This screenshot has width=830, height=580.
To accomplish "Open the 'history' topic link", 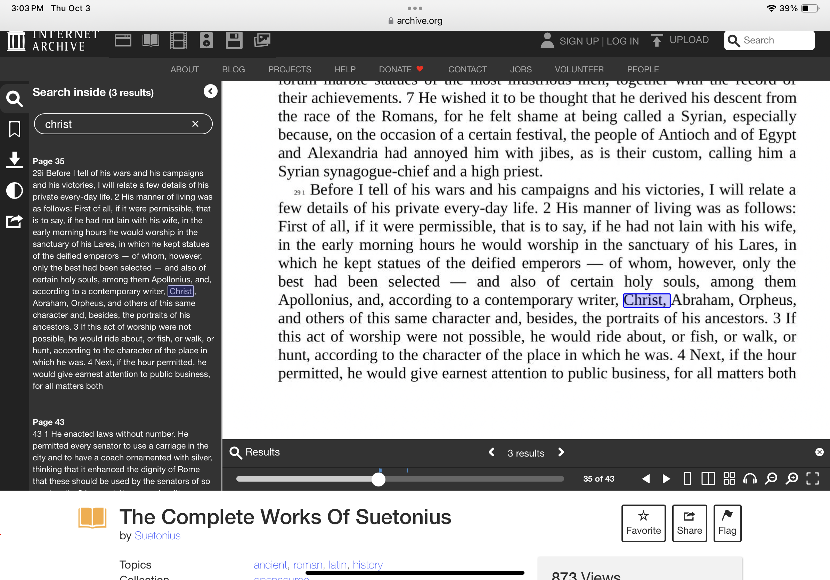I will click(x=368, y=565).
